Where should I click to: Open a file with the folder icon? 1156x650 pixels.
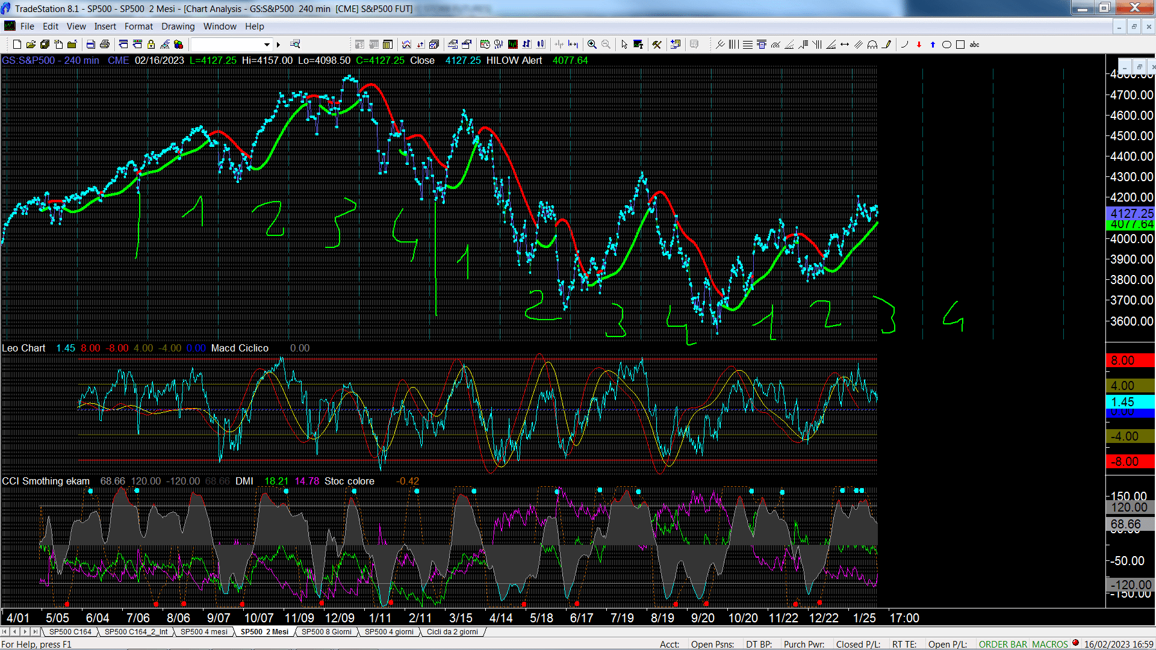click(31, 45)
